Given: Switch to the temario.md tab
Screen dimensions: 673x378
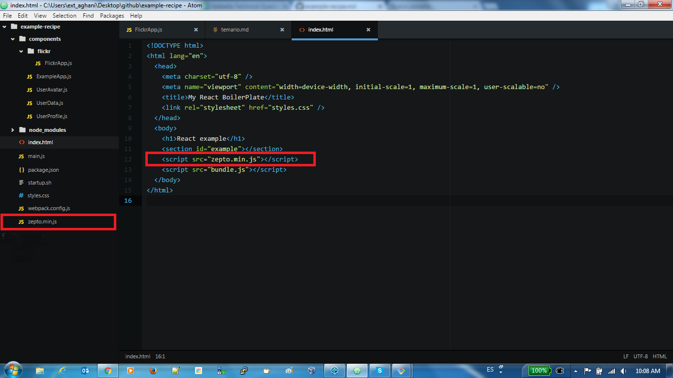Looking at the screenshot, I should (248, 30).
